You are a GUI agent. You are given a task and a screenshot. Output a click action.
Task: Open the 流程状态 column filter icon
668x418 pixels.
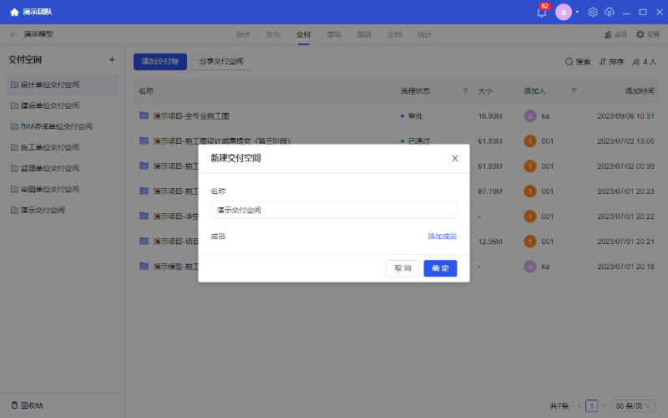point(465,90)
